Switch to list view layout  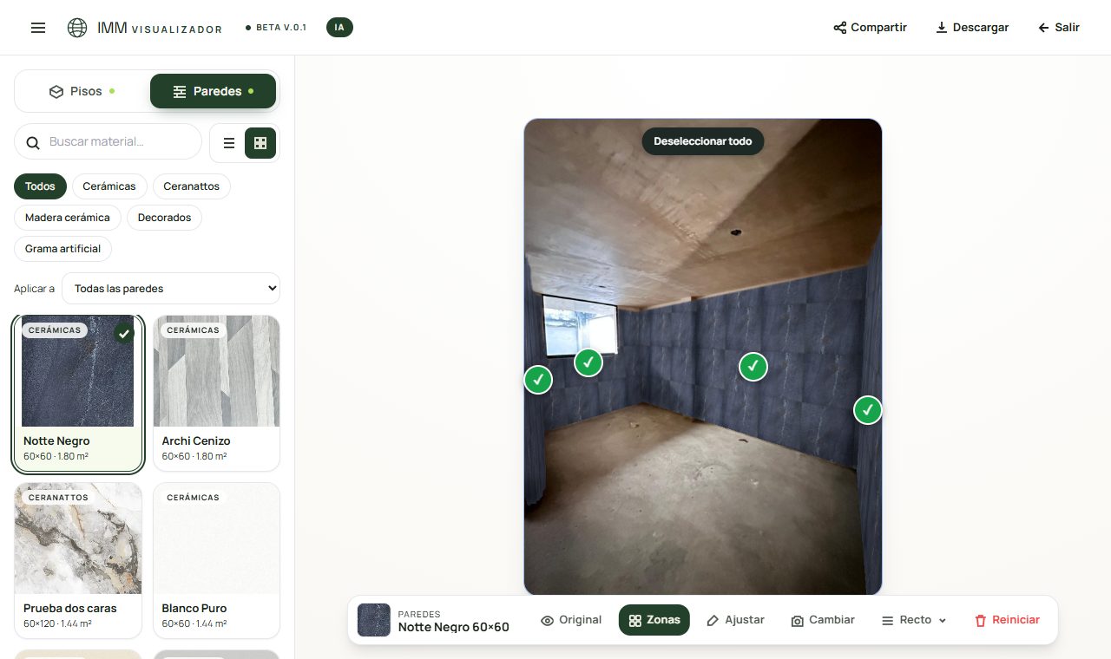pos(229,143)
